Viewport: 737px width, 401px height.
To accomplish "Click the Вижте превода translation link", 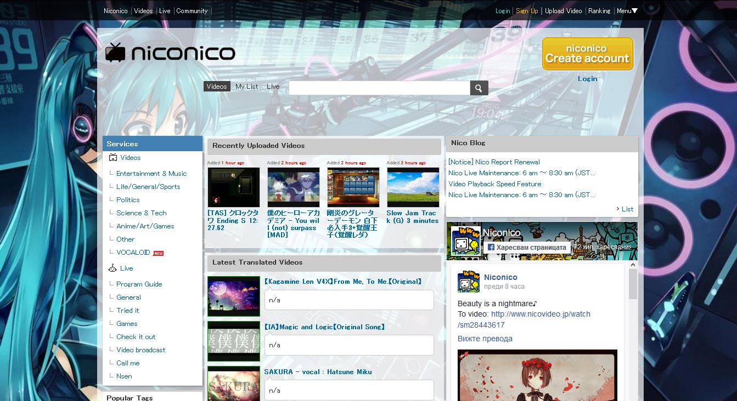I will (x=485, y=339).
